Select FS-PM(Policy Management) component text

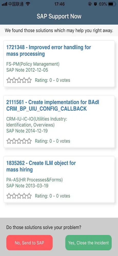tap(33, 64)
